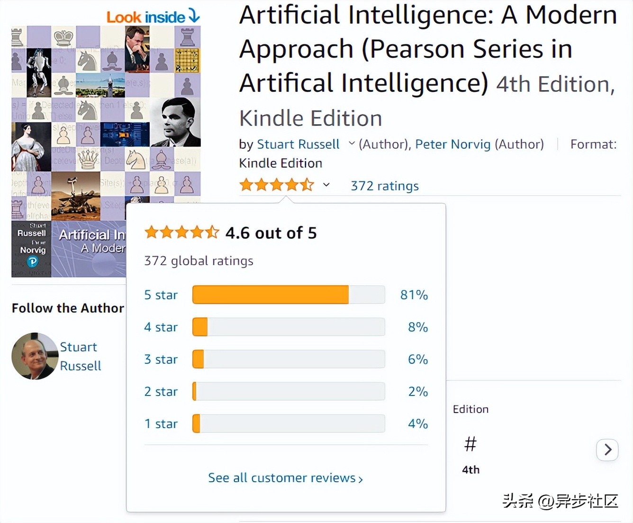Open Peter Norvig author page

click(x=452, y=144)
